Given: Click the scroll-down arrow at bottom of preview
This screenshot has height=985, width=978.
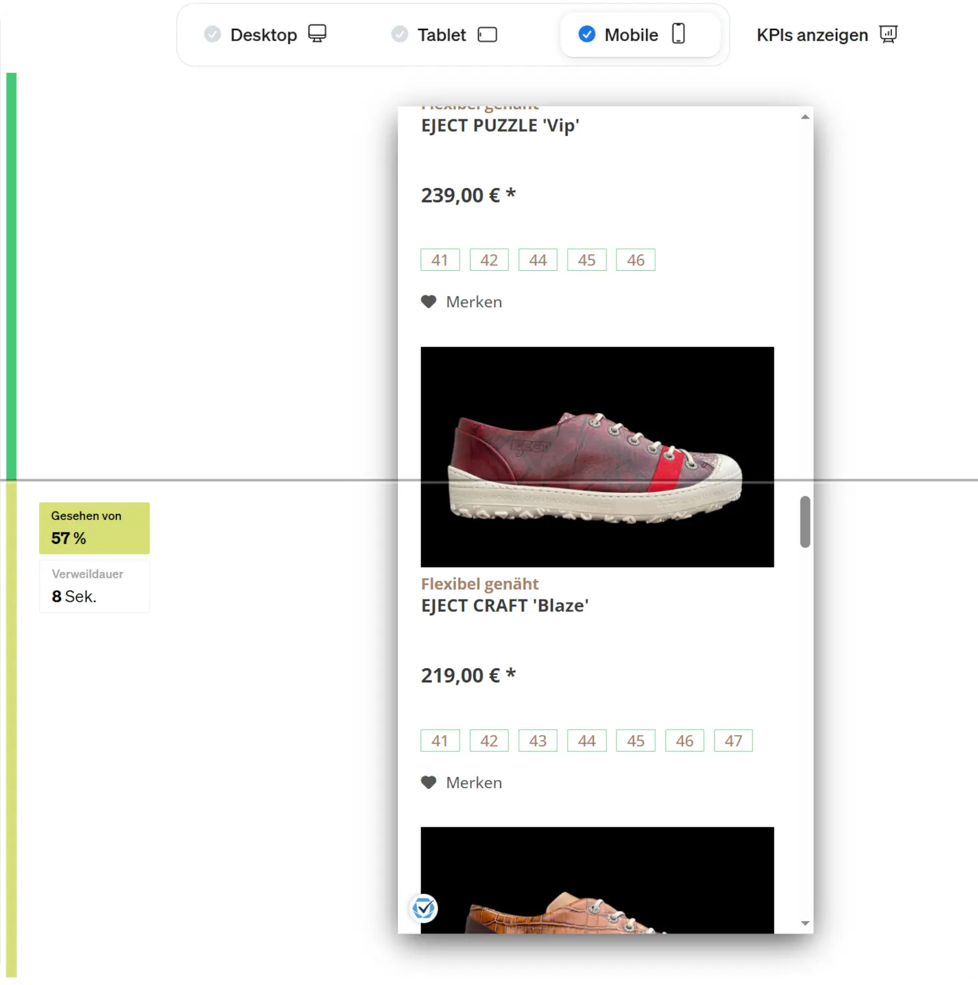Looking at the screenshot, I should click(804, 924).
